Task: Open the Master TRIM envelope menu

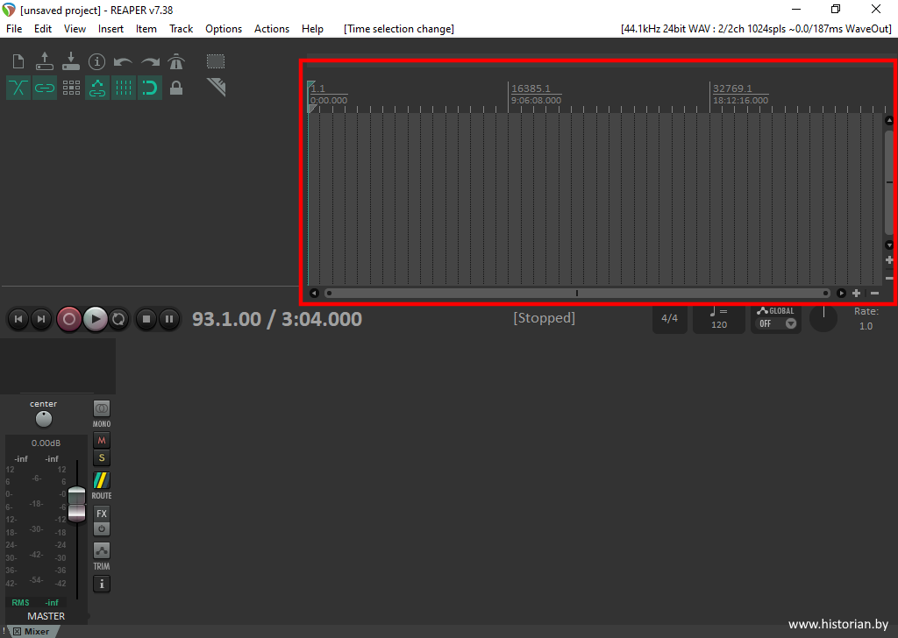Action: click(102, 551)
